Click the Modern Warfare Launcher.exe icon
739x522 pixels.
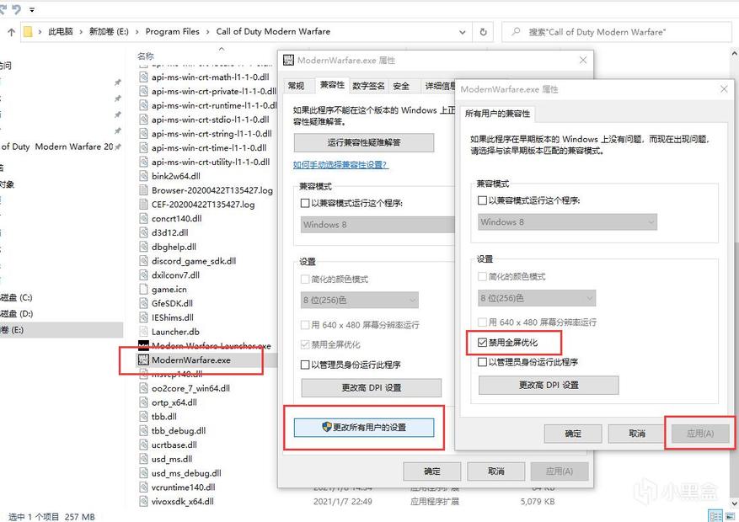pos(144,346)
